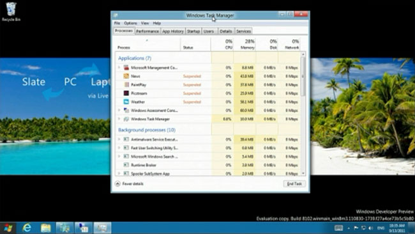Switch to the Startup tab

pyautogui.click(x=193, y=31)
